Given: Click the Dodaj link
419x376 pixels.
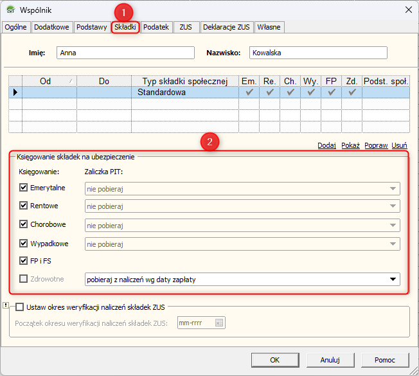Looking at the screenshot, I should (326, 145).
